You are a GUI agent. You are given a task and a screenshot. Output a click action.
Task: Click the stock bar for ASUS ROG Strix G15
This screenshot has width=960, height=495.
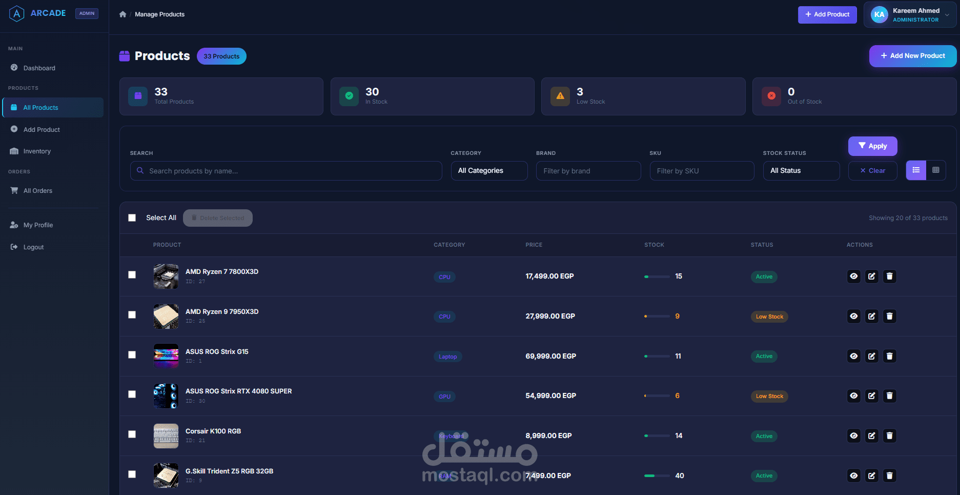pyautogui.click(x=657, y=356)
